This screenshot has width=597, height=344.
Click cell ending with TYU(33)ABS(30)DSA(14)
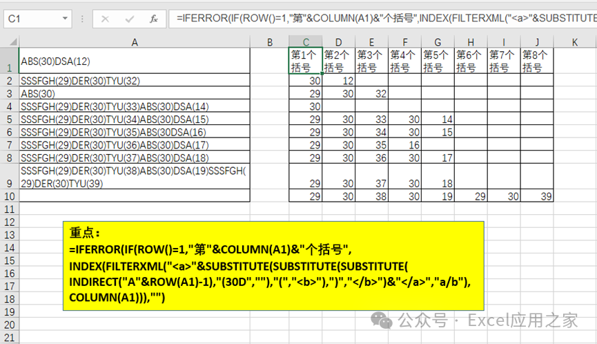[135, 106]
